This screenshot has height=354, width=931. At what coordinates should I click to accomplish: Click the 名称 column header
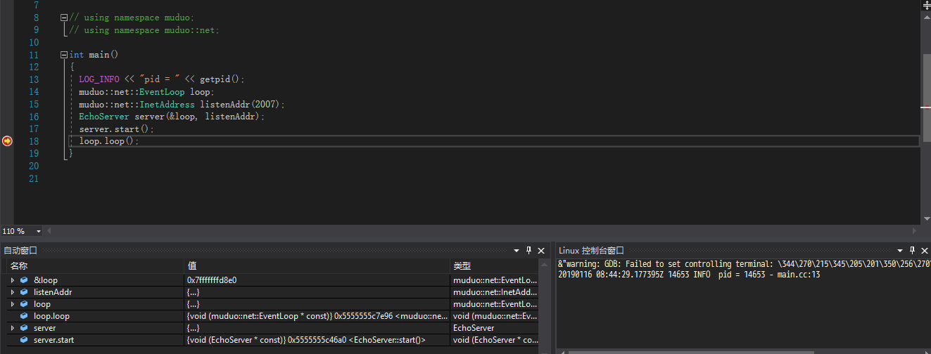[95, 266]
